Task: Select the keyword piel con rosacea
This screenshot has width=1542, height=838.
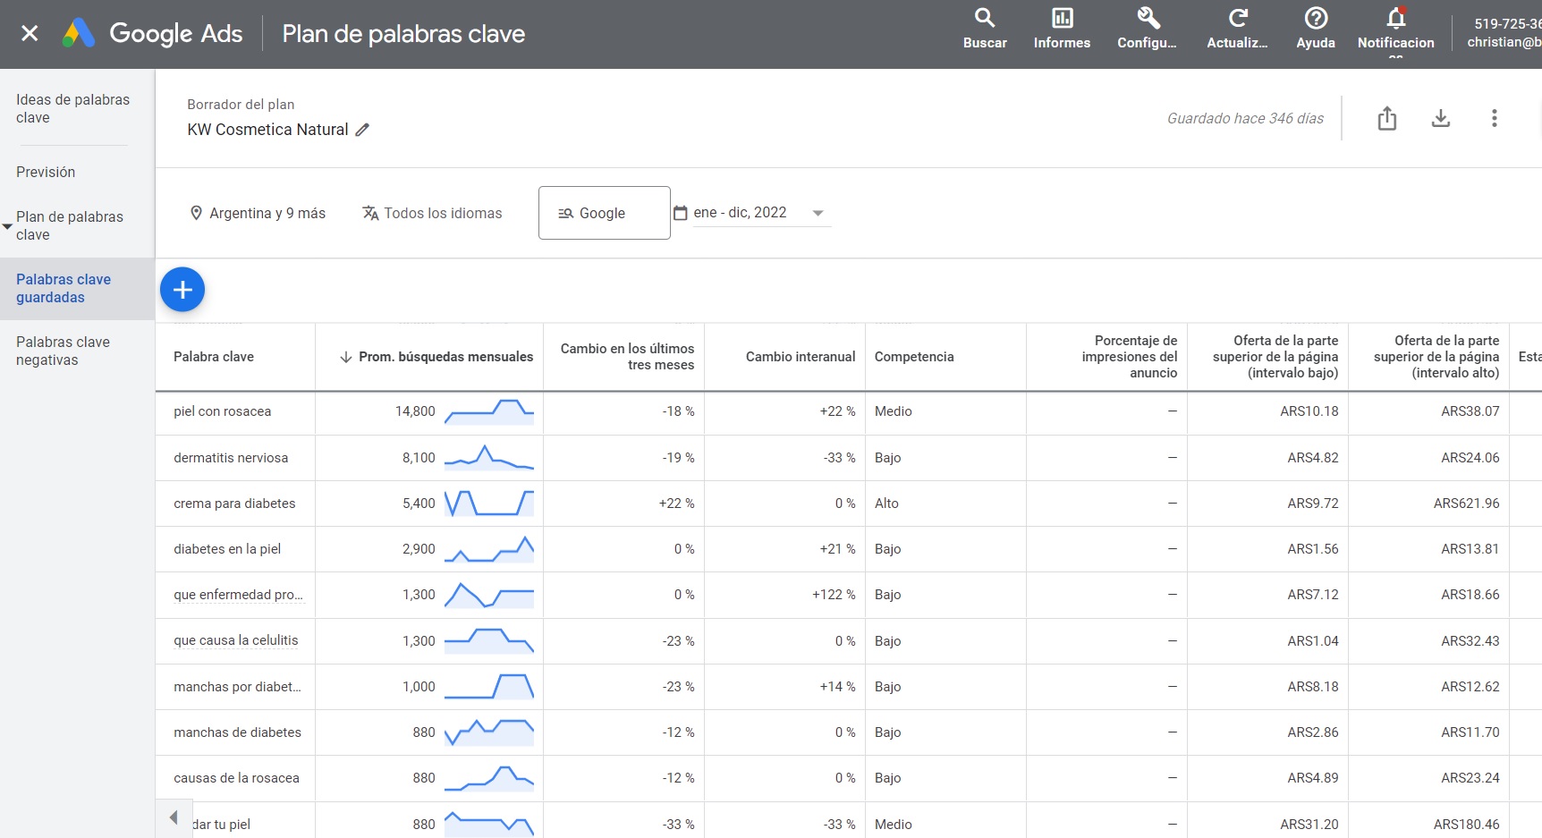Action: pos(222,411)
